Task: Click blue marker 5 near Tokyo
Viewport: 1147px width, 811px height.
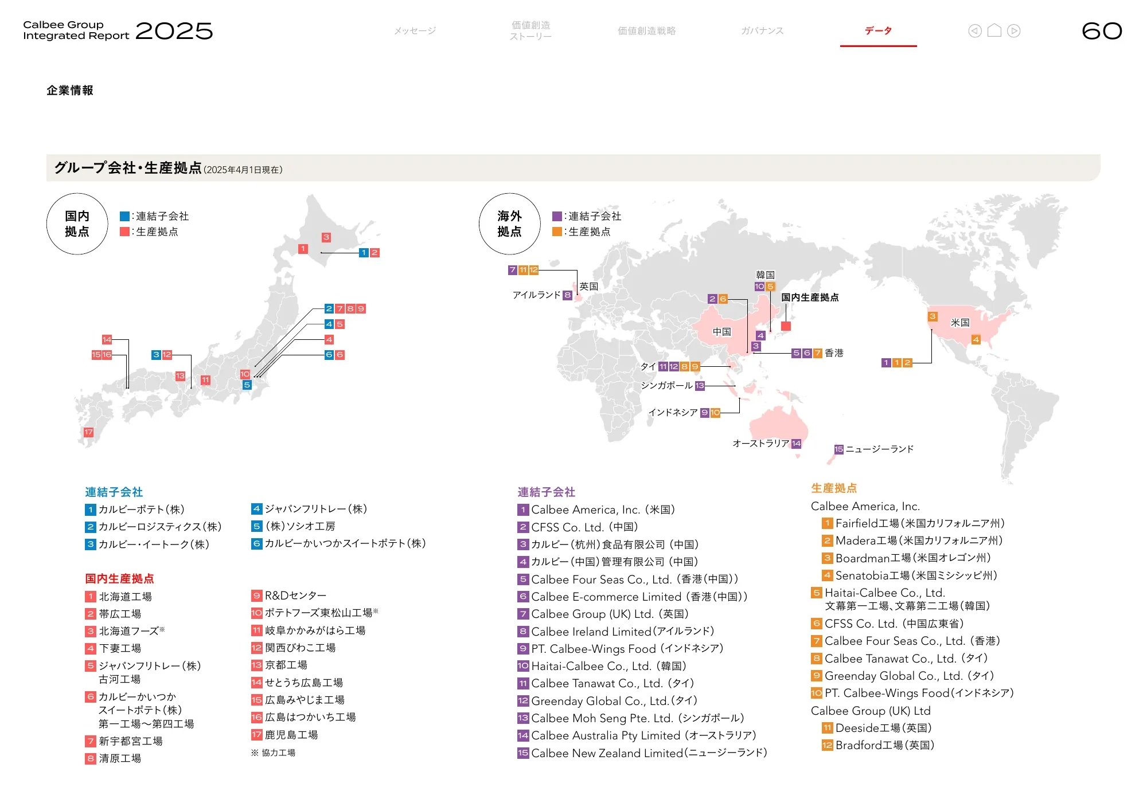Action: click(x=247, y=385)
